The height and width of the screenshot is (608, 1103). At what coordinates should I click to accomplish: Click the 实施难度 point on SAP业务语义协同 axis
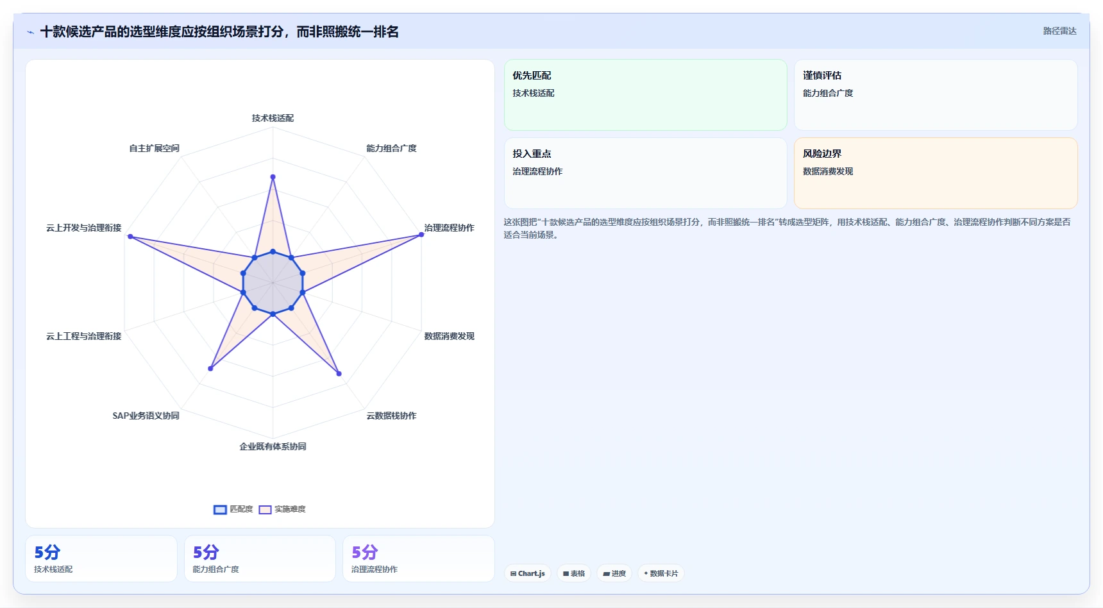point(210,369)
